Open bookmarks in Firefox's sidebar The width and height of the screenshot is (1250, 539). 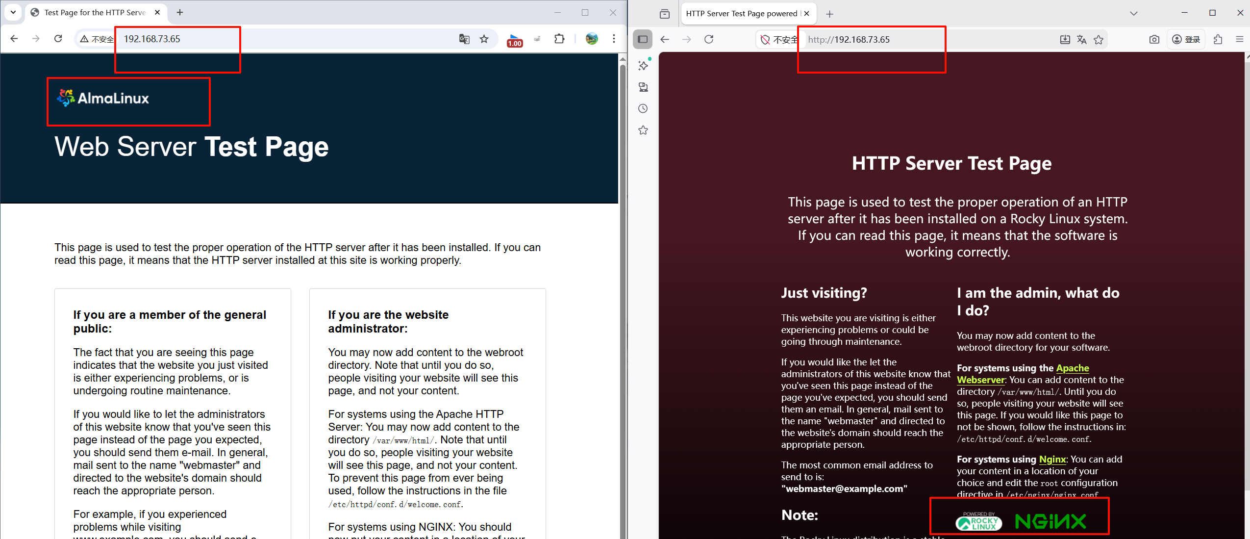click(x=643, y=130)
